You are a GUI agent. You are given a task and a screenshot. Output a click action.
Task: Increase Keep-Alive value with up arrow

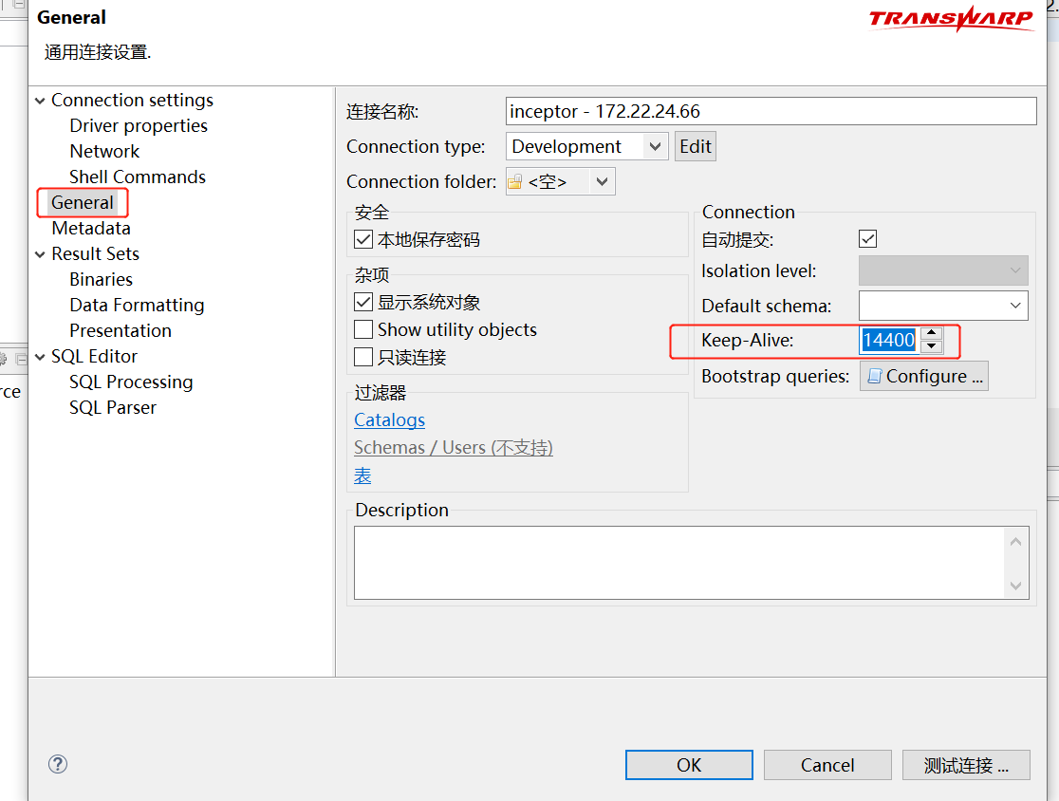tap(932, 333)
